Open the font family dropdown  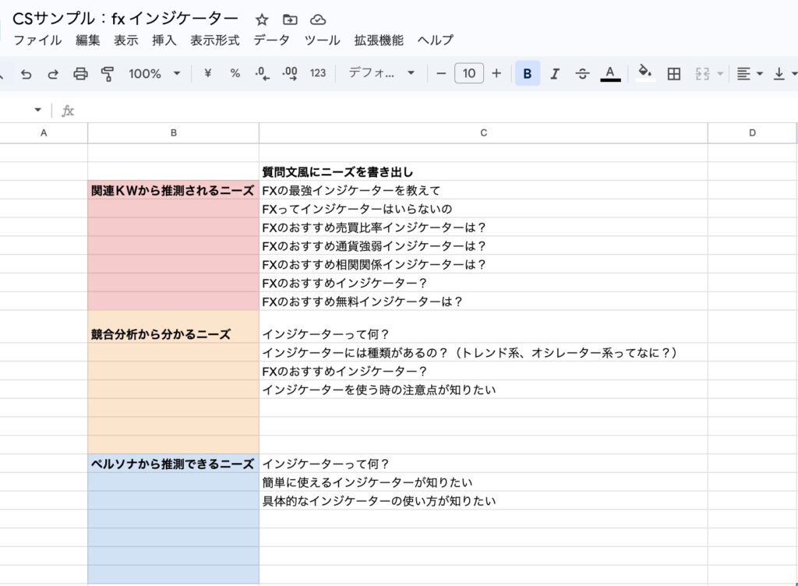click(382, 73)
